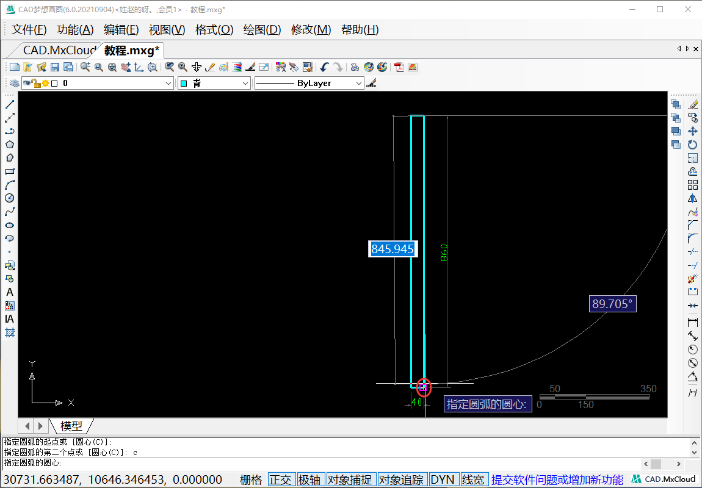
Task: Select the Polyline drawing tool
Action: [x=9, y=131]
